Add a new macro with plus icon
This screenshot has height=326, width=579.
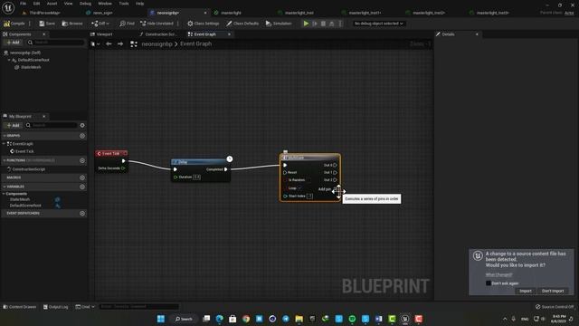[82, 177]
